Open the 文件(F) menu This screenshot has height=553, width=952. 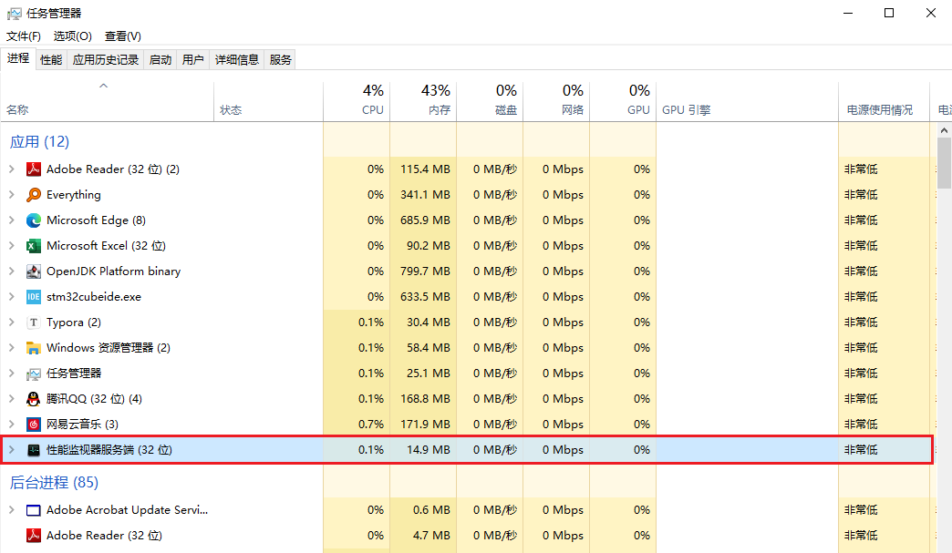click(24, 36)
